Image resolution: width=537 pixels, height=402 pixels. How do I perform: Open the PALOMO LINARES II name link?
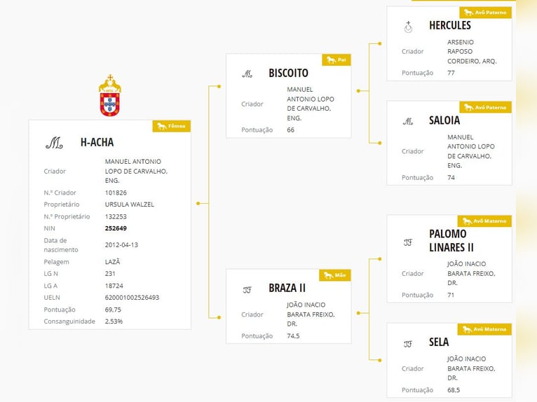pos(451,240)
